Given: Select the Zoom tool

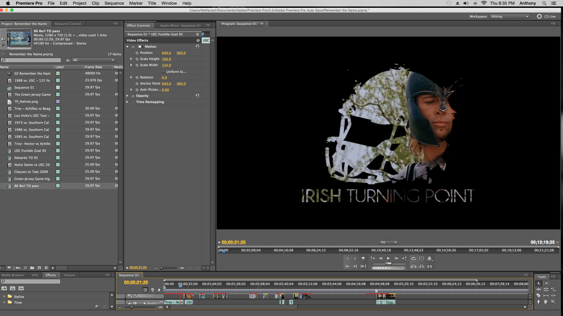Looking at the screenshot, I should pyautogui.click(x=553, y=301).
